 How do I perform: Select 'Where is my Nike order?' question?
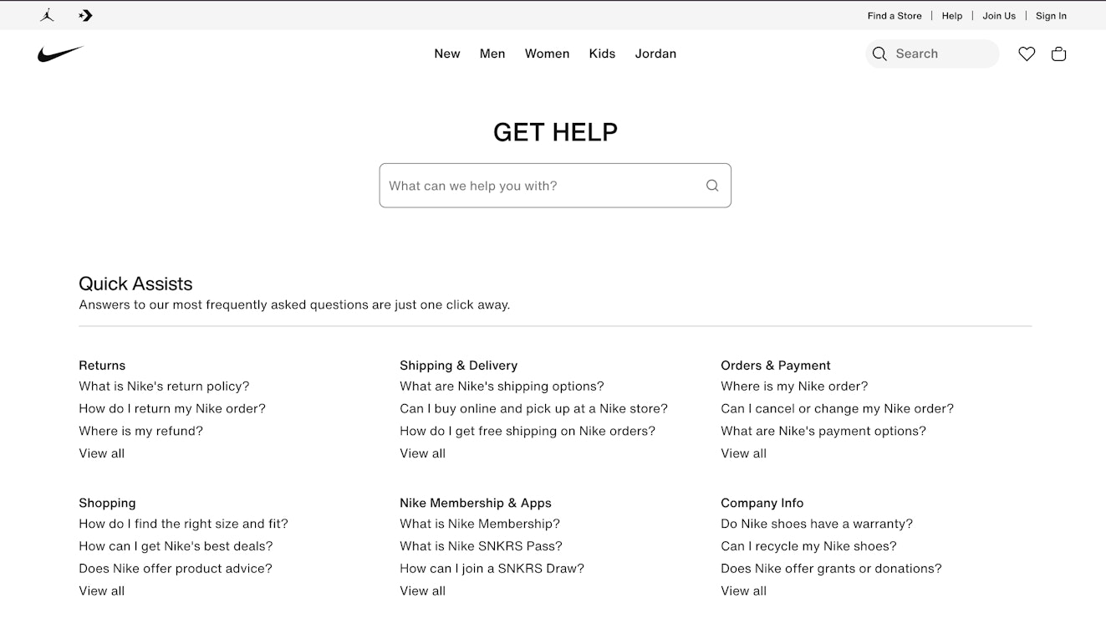[x=794, y=386]
